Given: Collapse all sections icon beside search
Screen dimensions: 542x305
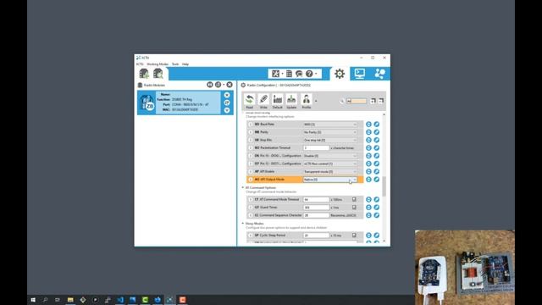Looking at the screenshot, I should [x=381, y=101].
